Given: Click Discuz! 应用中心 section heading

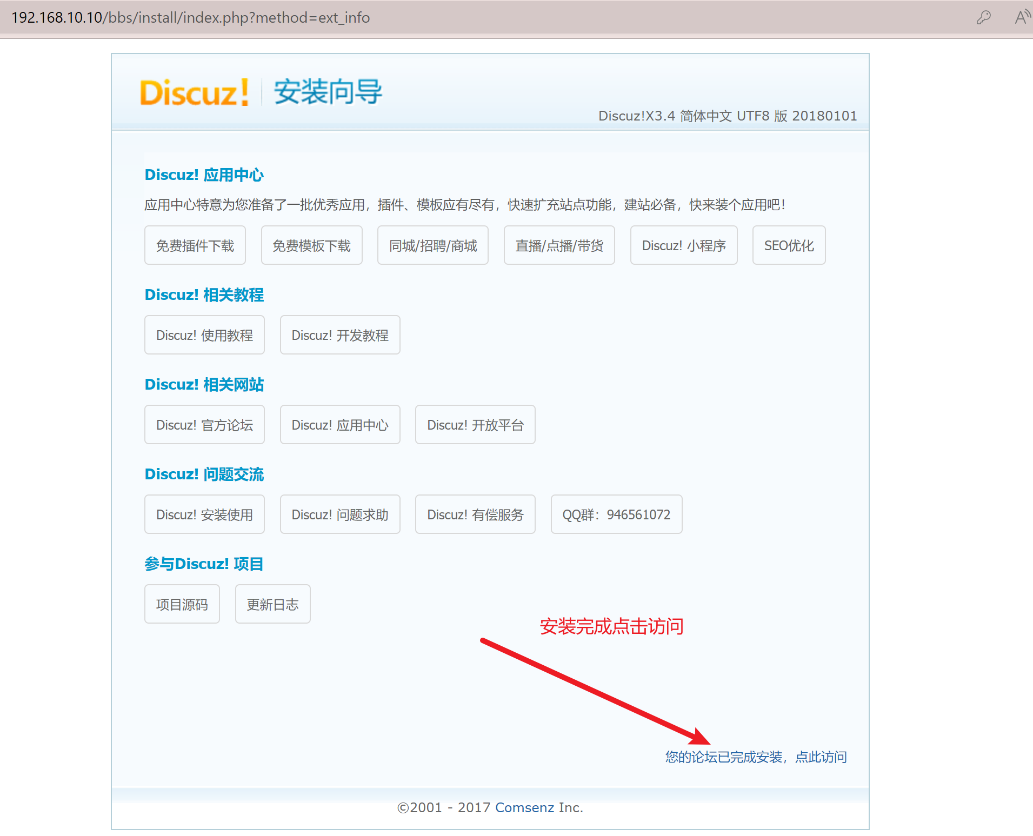Looking at the screenshot, I should pos(204,175).
